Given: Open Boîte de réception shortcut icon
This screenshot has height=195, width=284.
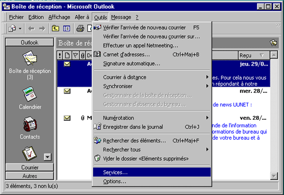Looking at the screenshot, I should [30, 58].
